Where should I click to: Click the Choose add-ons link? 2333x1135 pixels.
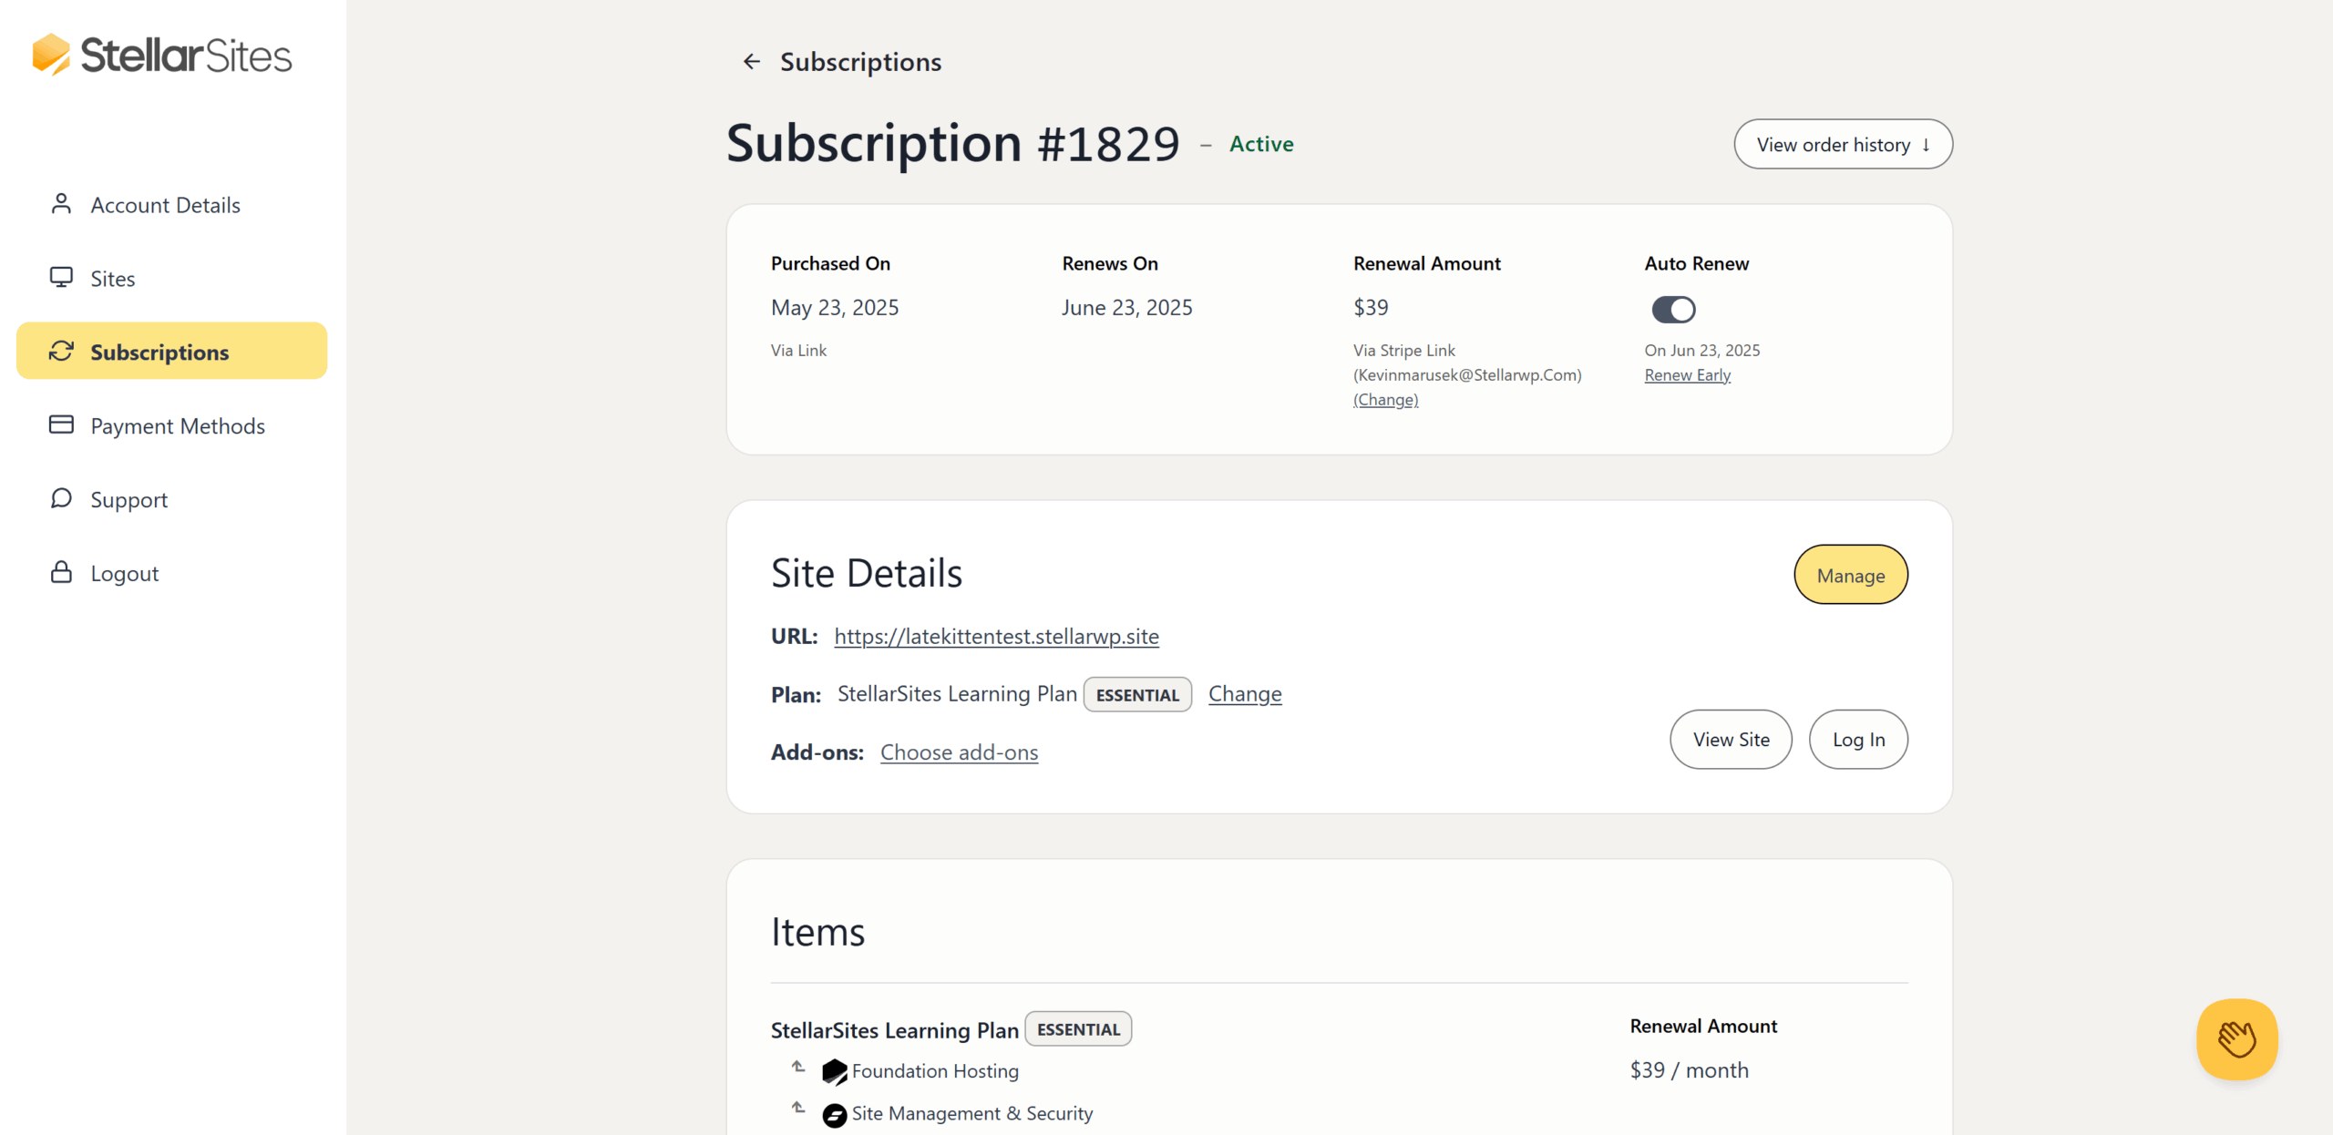pos(959,752)
